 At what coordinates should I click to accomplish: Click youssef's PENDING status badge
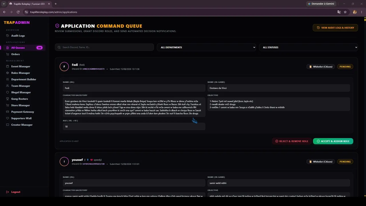345,162
